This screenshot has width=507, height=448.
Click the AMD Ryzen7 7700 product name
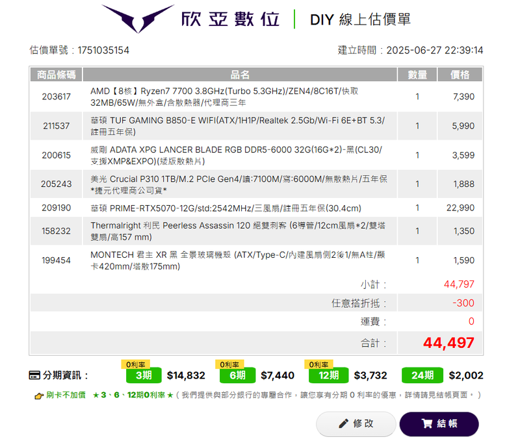(224, 97)
